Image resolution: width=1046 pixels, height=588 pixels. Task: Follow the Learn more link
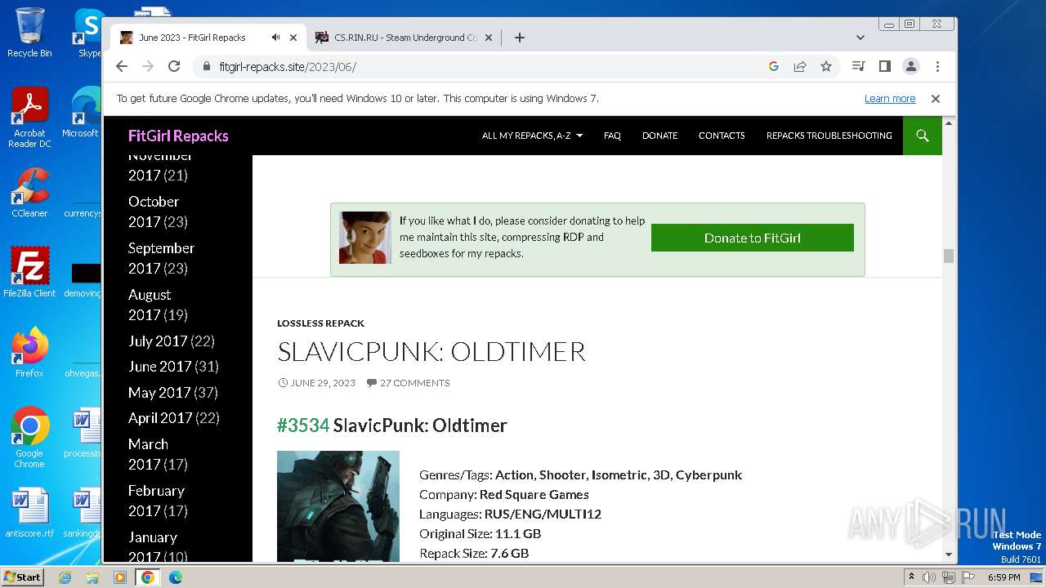coord(890,99)
